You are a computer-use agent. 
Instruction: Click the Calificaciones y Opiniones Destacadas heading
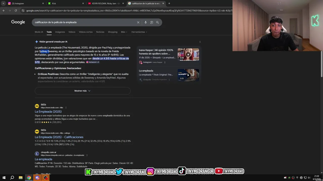click(58, 68)
